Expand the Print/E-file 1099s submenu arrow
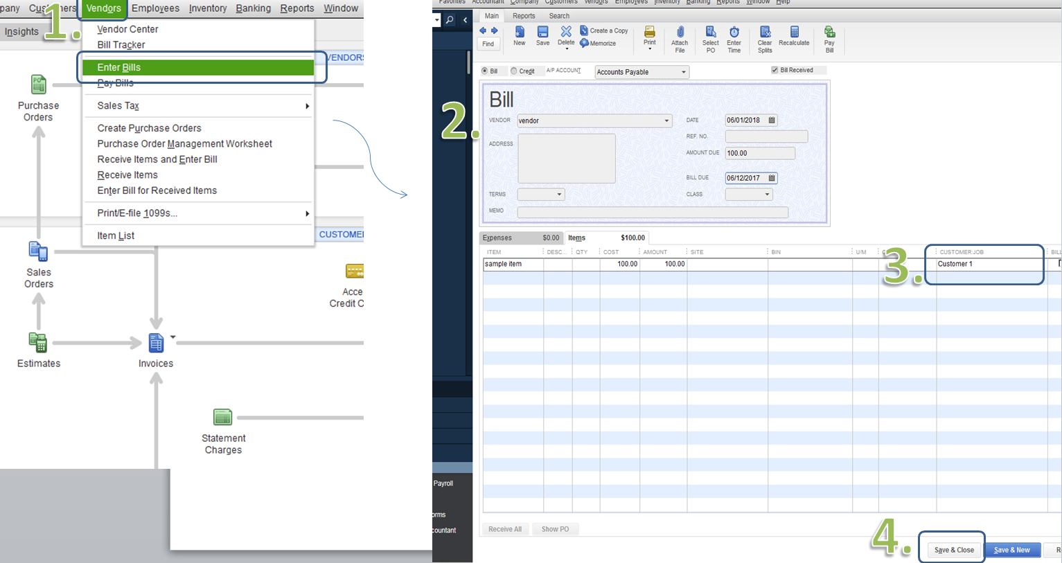Screen dimensions: 1062x563 [307, 213]
